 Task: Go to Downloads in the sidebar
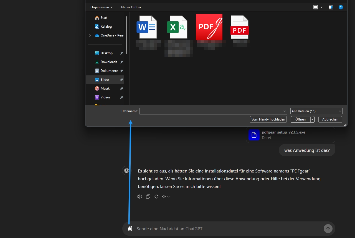[x=109, y=62]
